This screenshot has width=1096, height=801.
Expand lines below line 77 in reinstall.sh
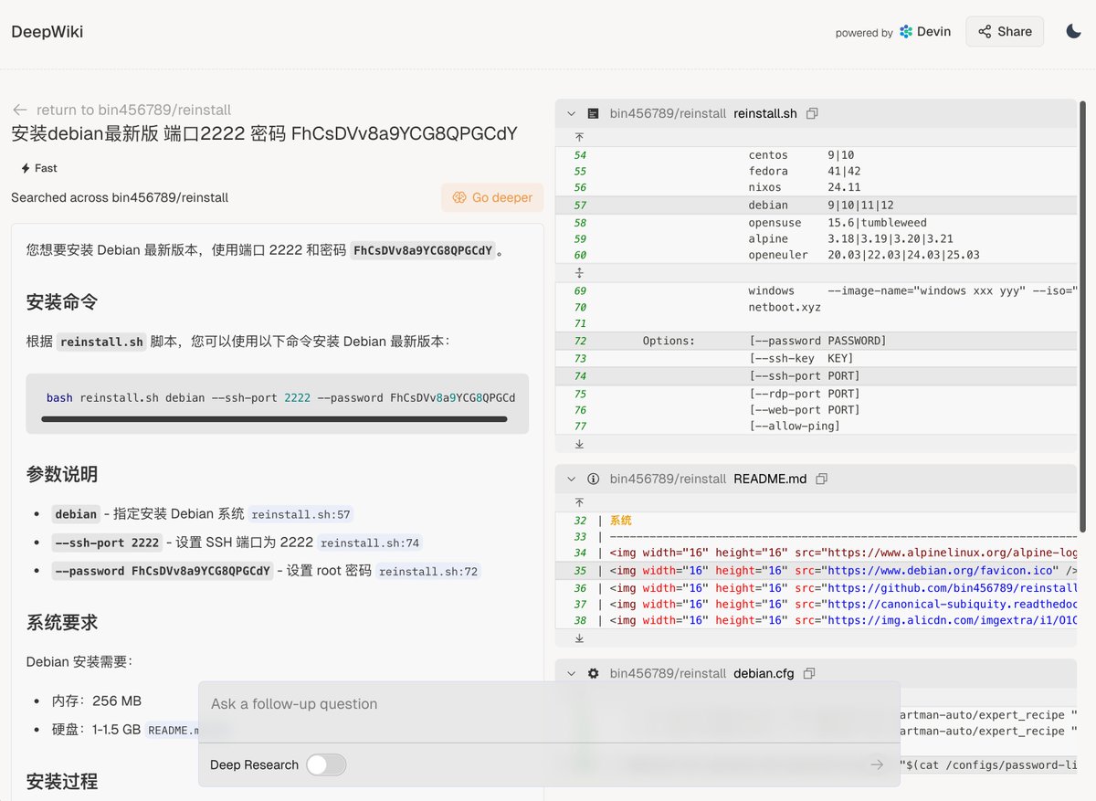click(x=579, y=444)
